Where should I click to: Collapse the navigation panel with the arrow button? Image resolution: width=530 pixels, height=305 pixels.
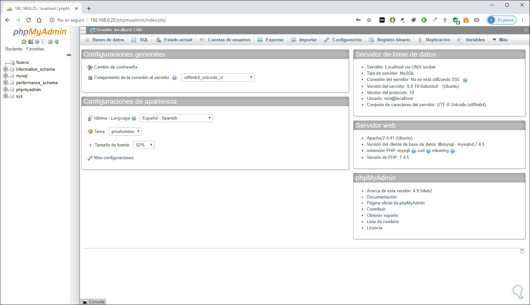tap(83, 30)
